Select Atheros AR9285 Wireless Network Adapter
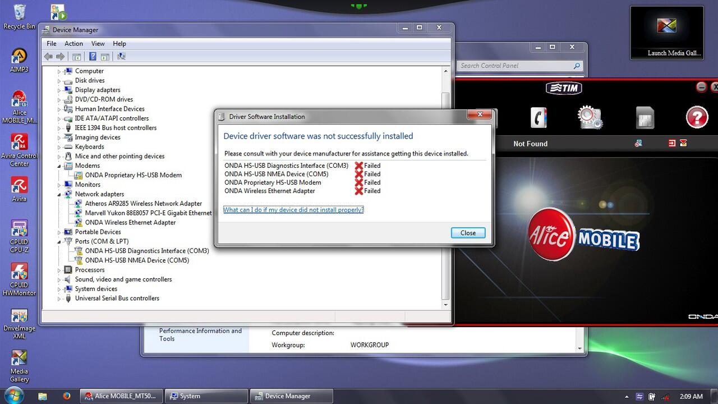The image size is (718, 404). pos(144,204)
